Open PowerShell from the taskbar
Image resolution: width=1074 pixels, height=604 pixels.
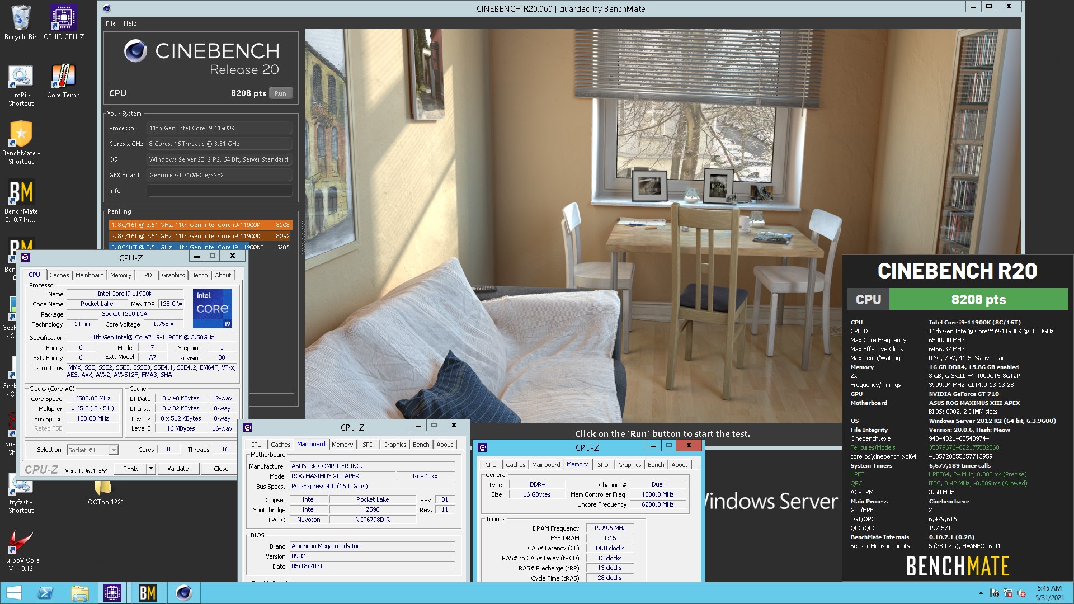coord(46,593)
